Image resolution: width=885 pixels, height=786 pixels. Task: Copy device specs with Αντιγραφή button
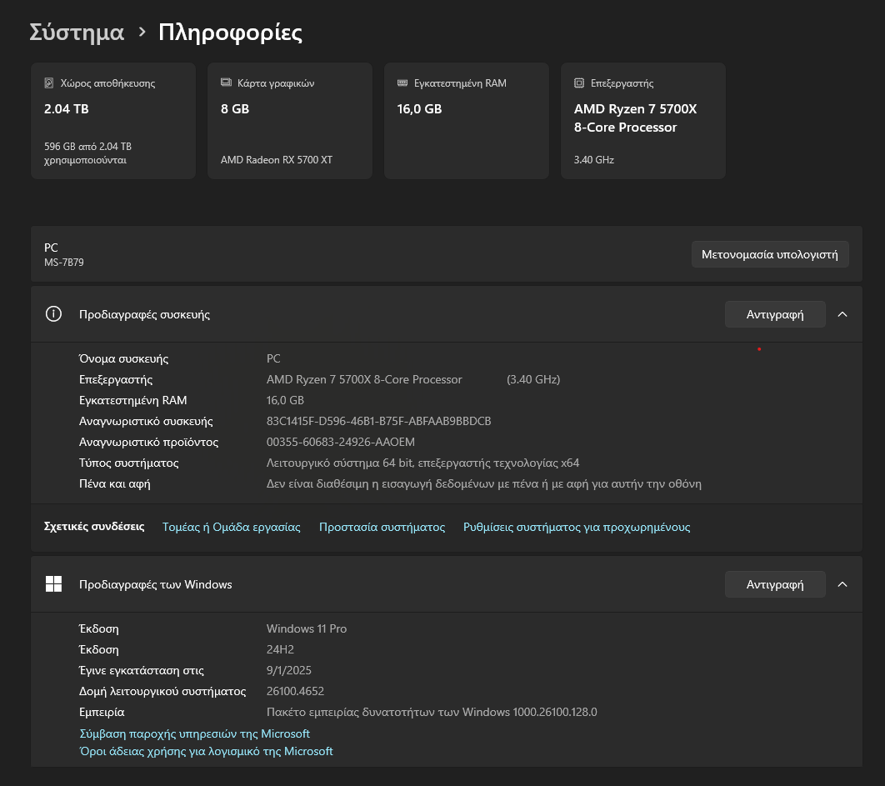775,314
